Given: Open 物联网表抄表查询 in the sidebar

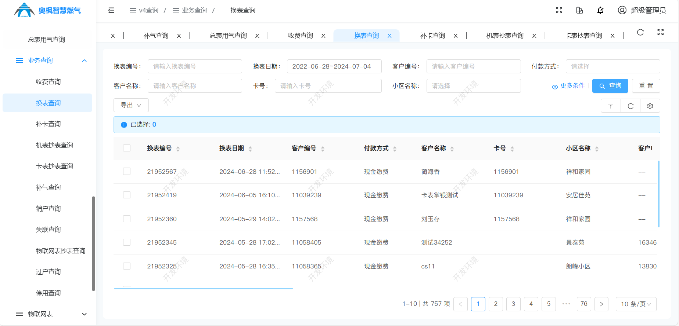Looking at the screenshot, I should coord(61,251).
